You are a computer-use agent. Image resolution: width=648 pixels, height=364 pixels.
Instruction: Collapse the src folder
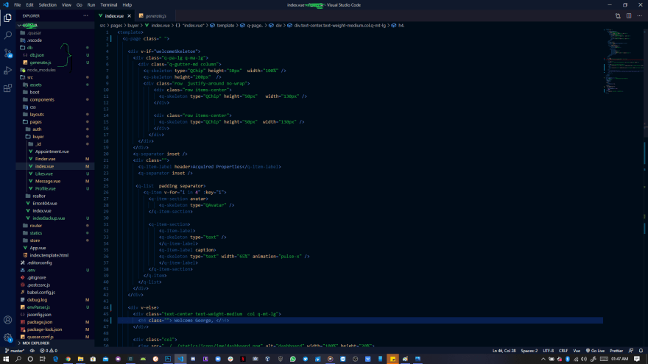click(55, 77)
